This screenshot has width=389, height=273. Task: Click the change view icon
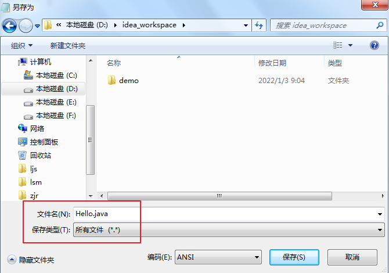[337, 45]
